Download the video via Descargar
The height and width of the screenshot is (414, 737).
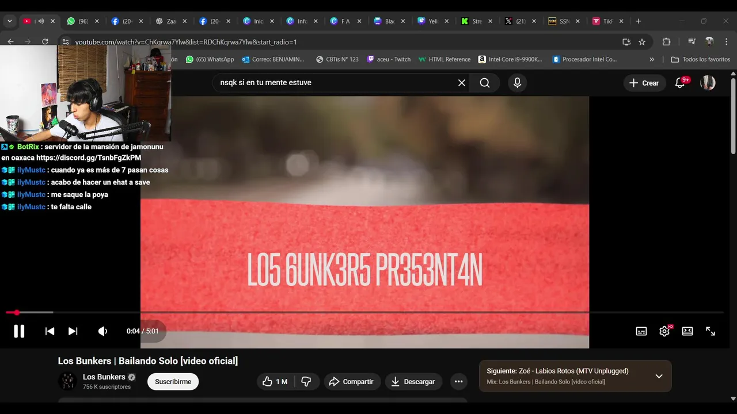413,382
